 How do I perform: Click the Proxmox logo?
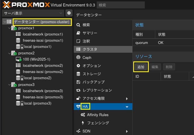pos(26,5)
